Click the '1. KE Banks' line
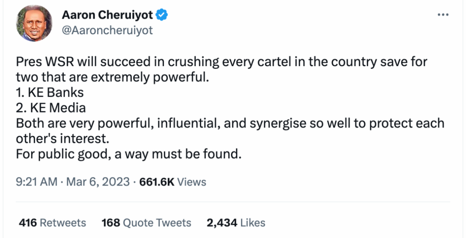This screenshot has height=238, width=466. coord(50,93)
